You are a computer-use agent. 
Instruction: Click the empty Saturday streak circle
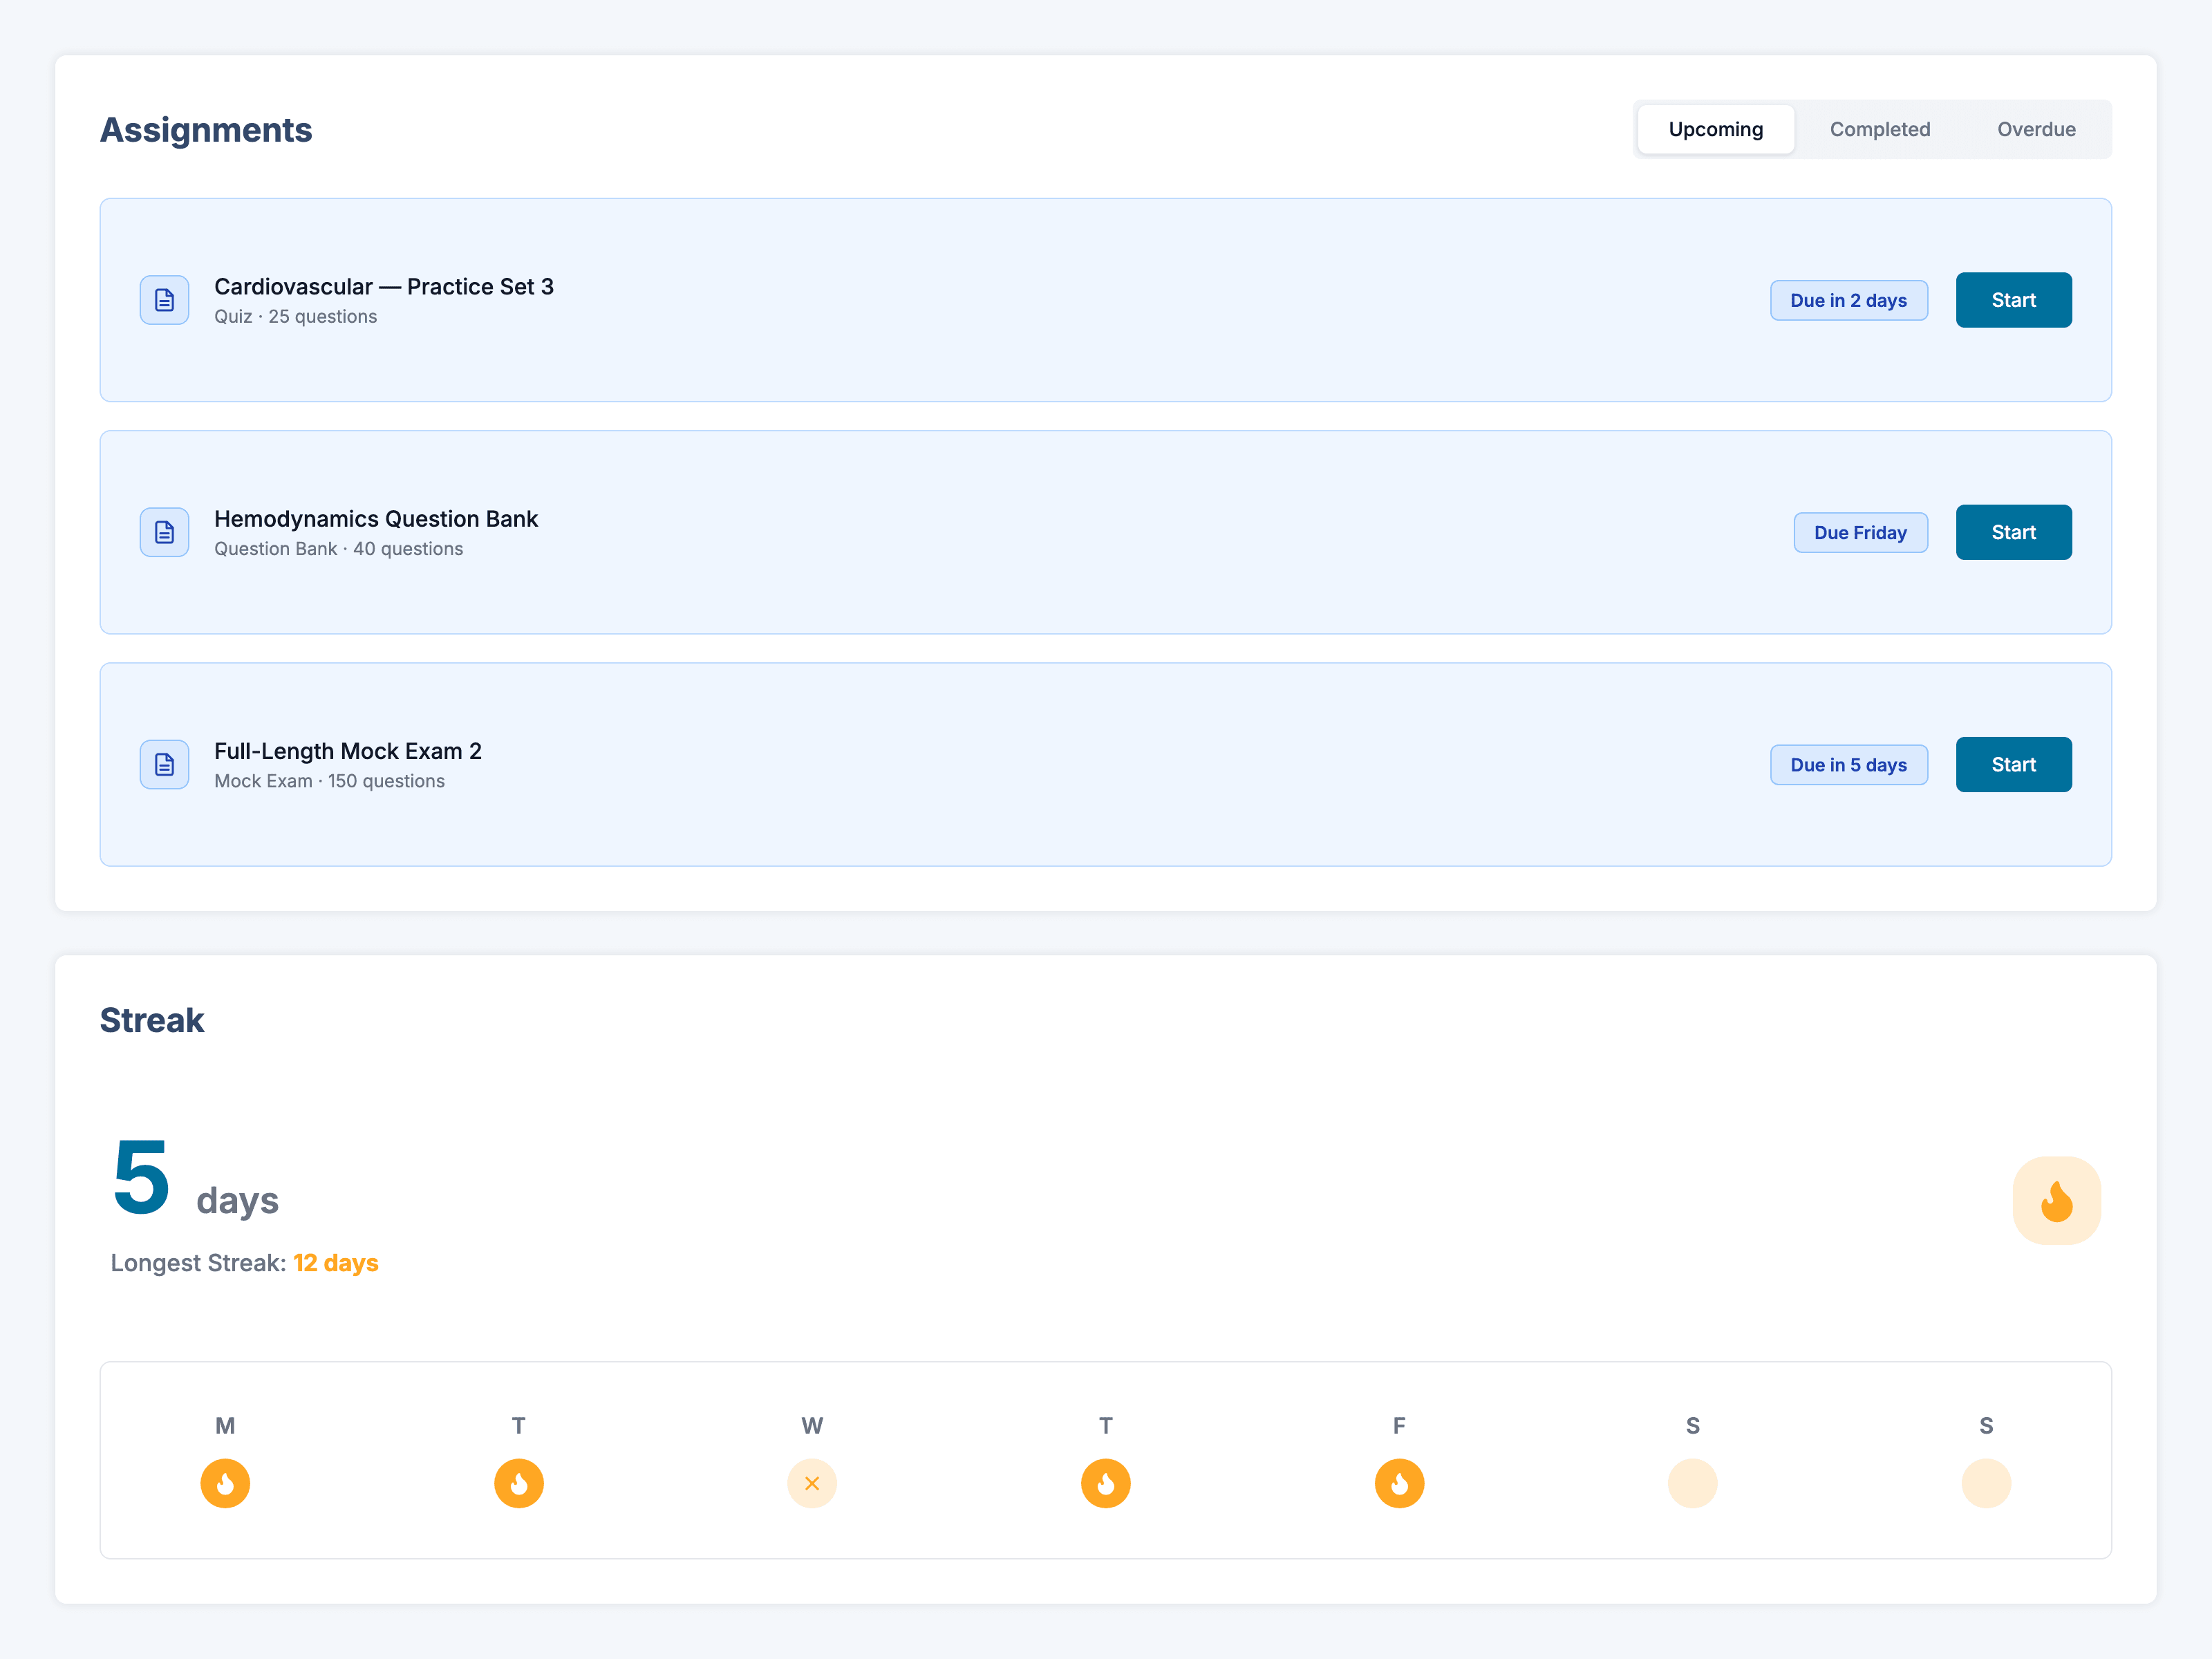coord(1693,1483)
